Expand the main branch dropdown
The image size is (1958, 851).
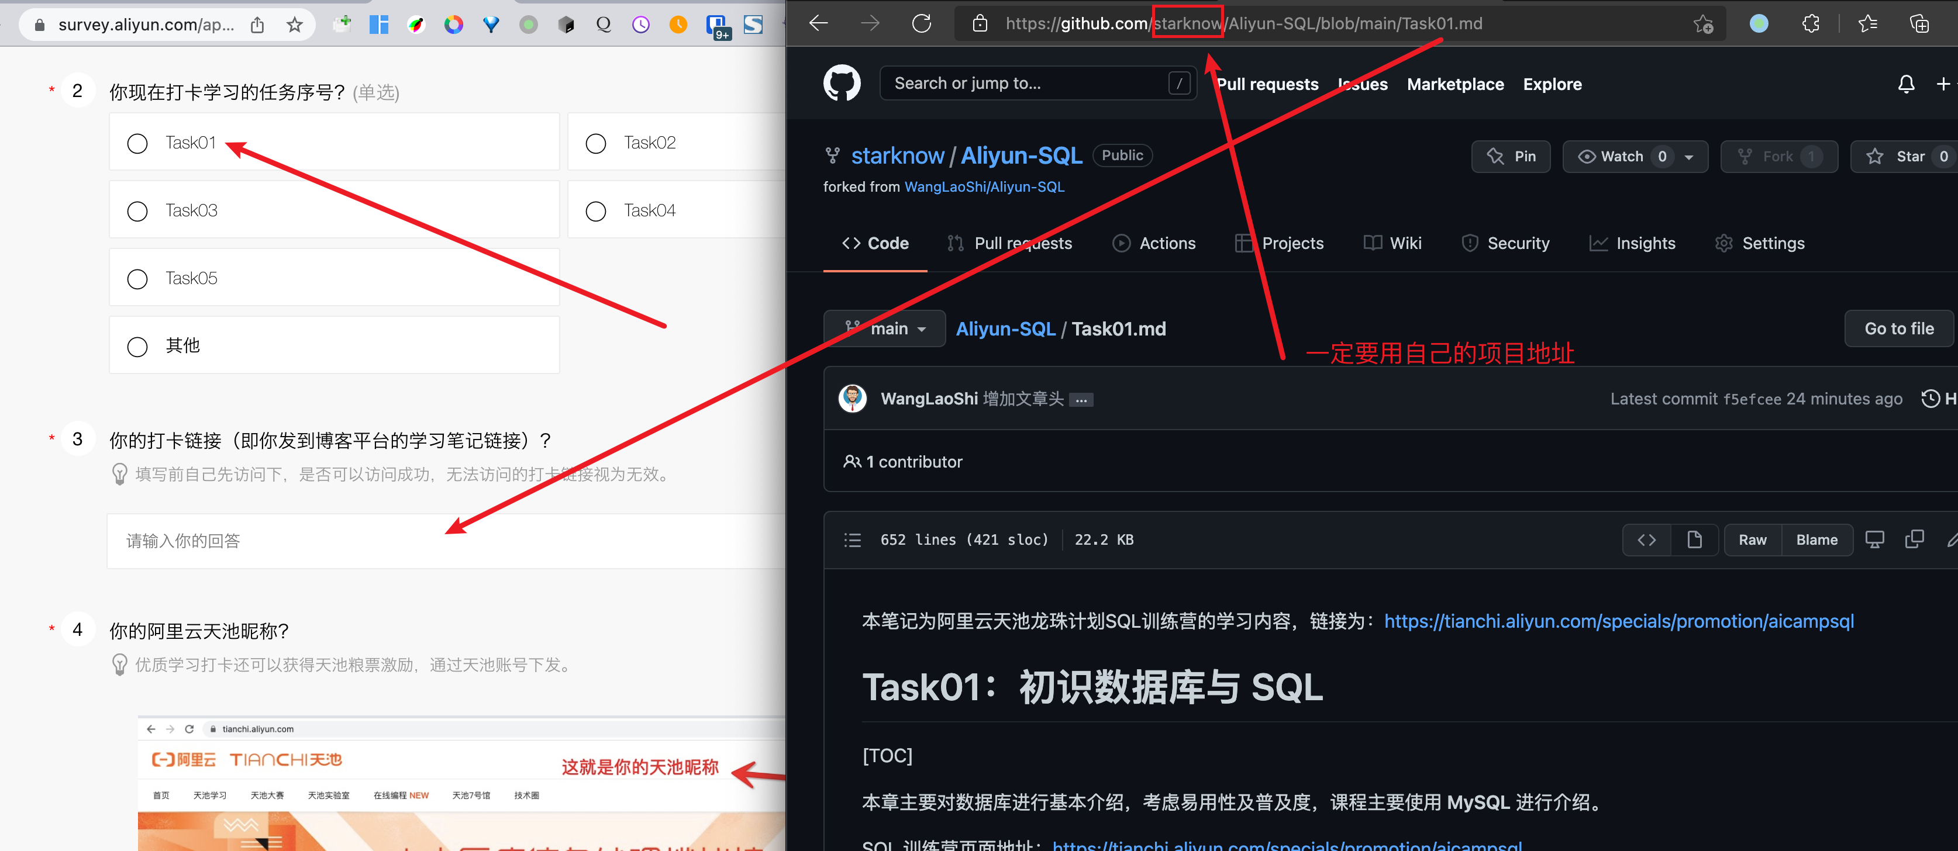tap(885, 329)
